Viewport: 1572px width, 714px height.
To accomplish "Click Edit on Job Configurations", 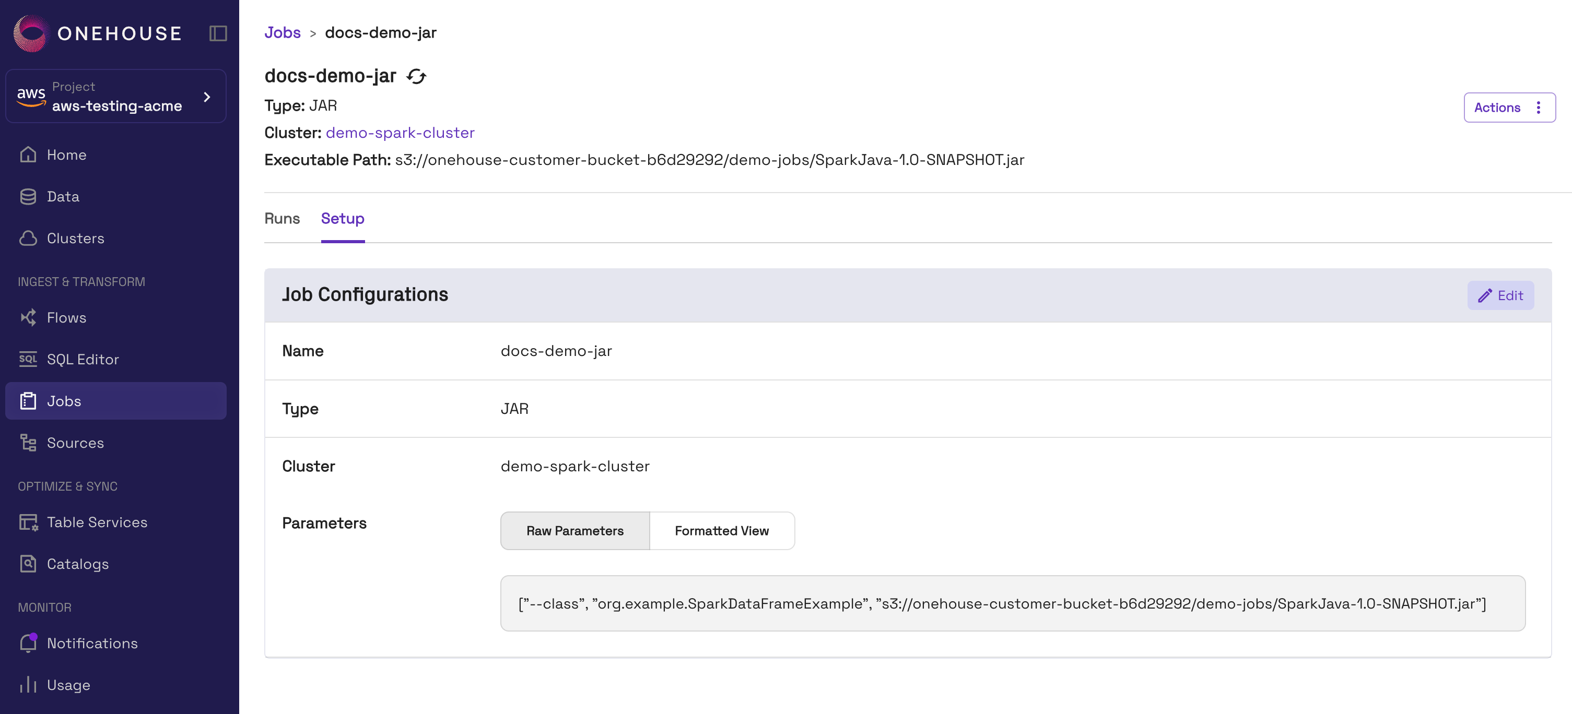I will [x=1500, y=295].
